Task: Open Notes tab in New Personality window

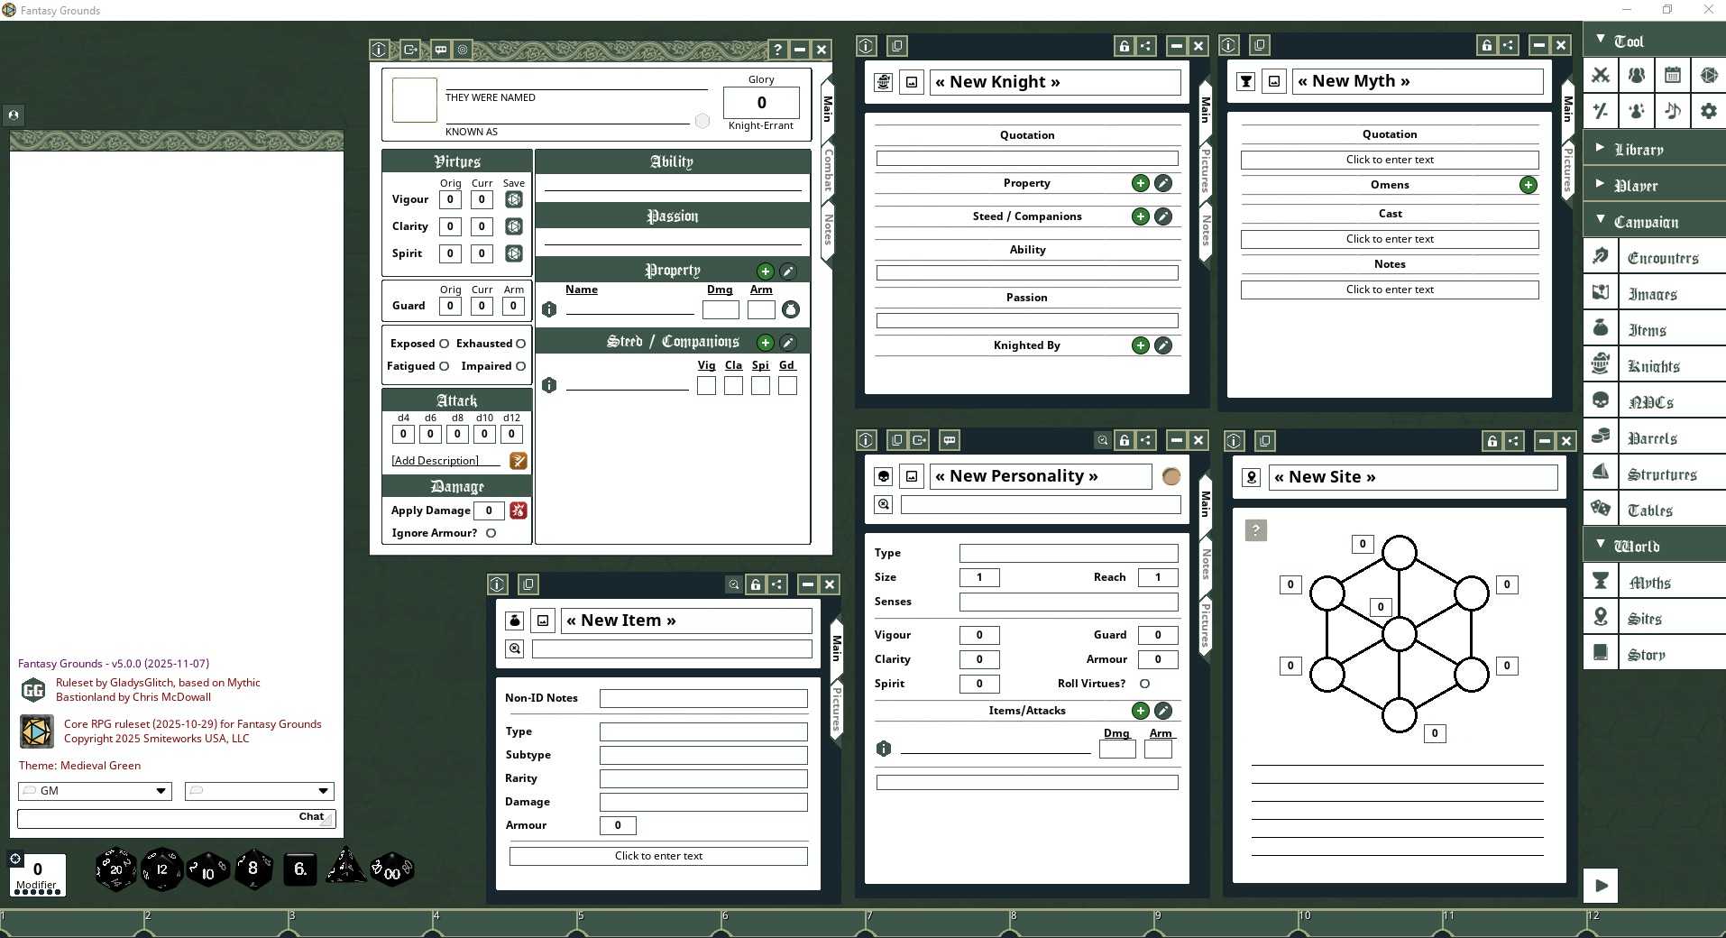Action: click(x=1205, y=564)
